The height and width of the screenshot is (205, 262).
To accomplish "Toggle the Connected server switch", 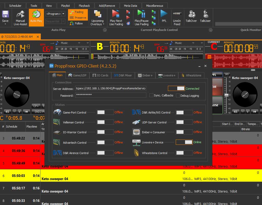I will pos(176,88).
